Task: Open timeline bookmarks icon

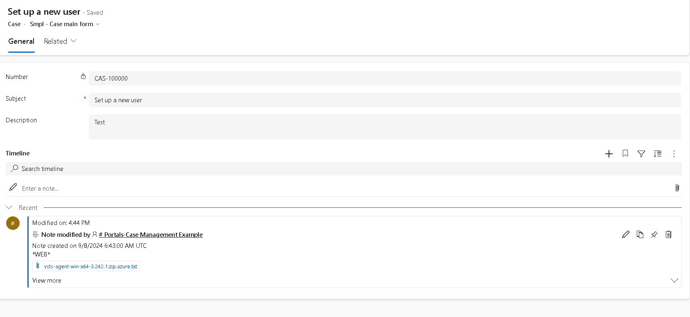Action: [625, 154]
